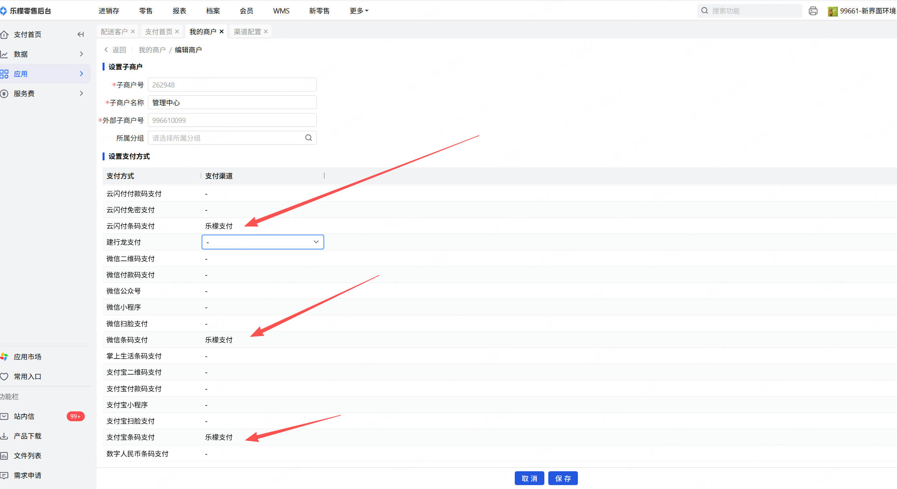The width and height of the screenshot is (897, 489).
Task: Click the 取消 button
Action: point(529,478)
